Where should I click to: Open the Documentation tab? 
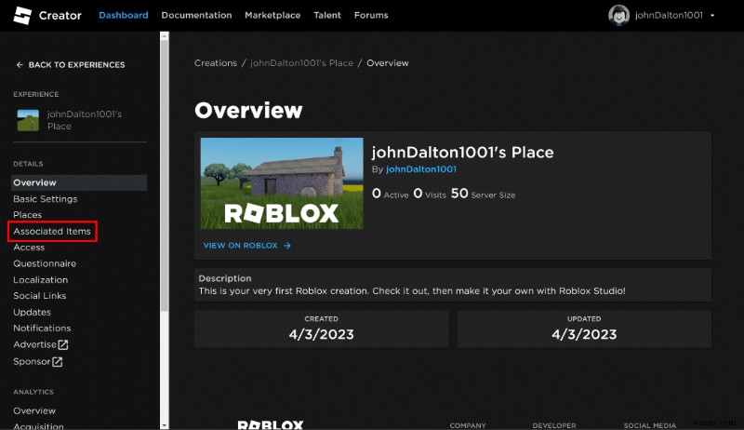[196, 15]
